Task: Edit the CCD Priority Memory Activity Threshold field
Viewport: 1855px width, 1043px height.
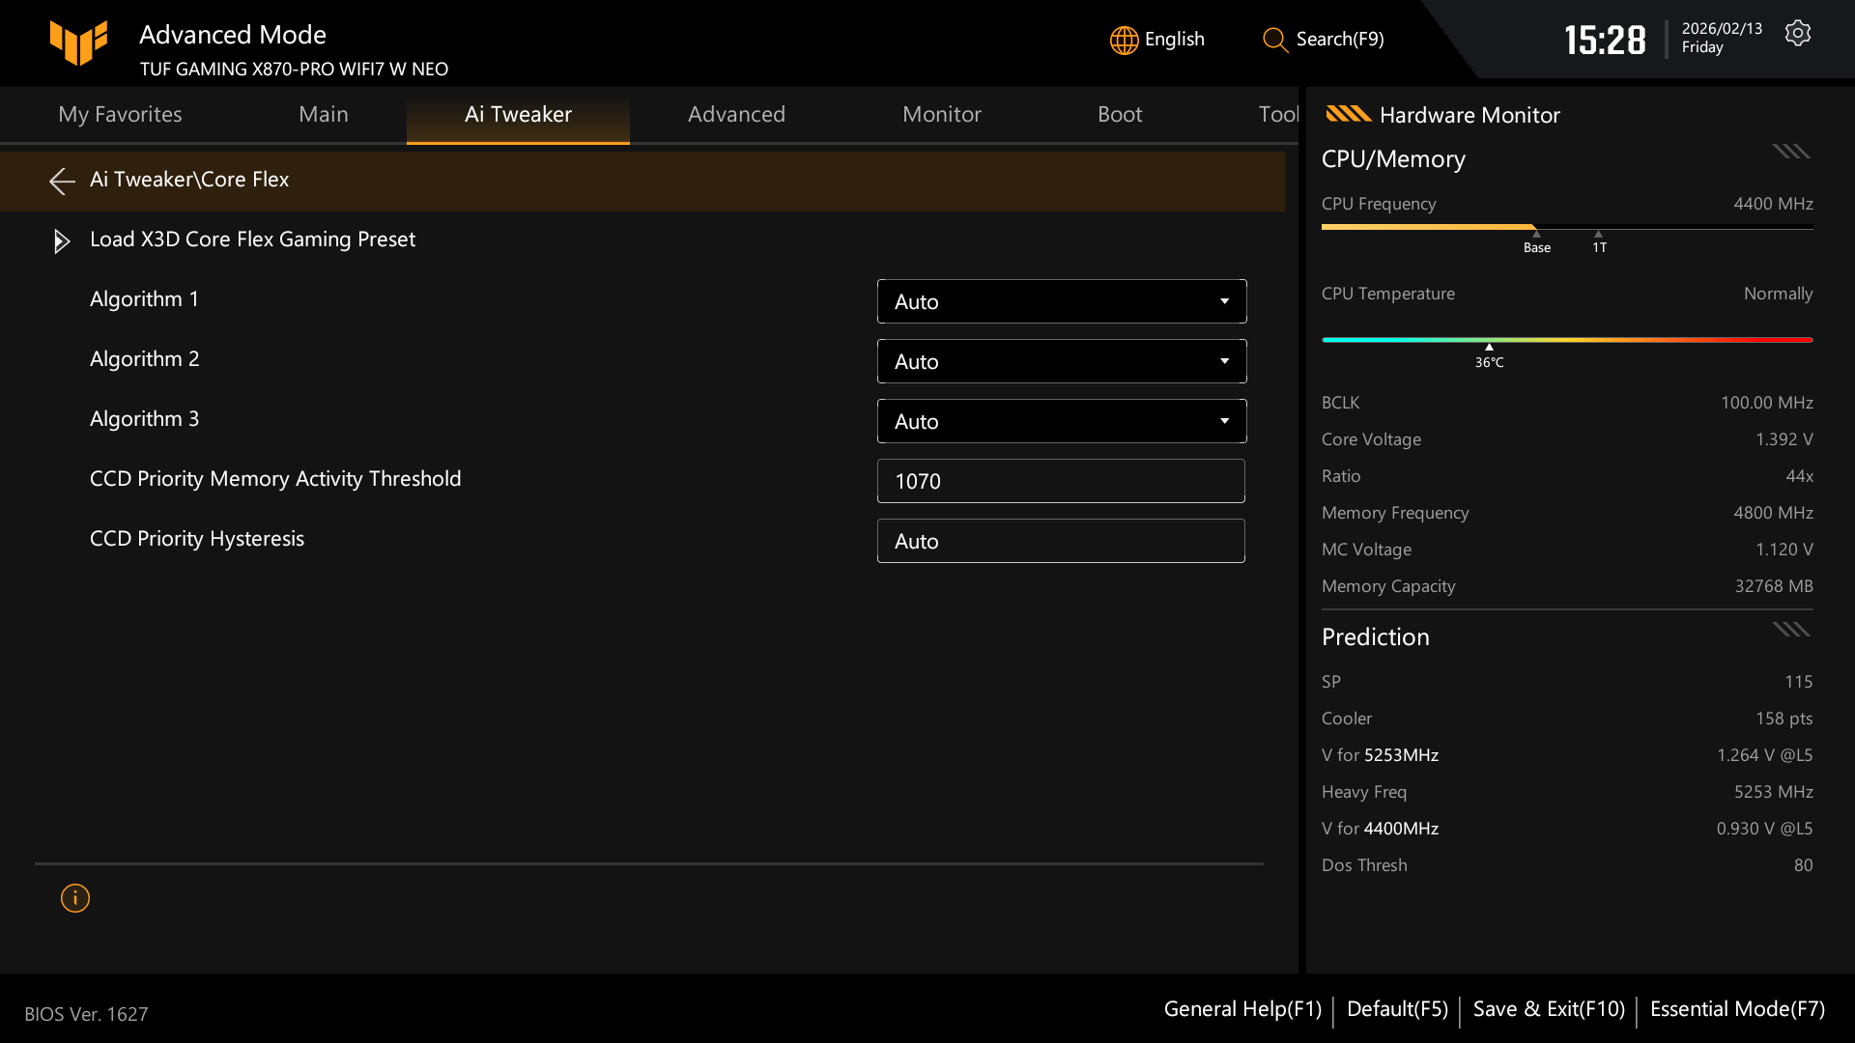Action: pos(1061,480)
